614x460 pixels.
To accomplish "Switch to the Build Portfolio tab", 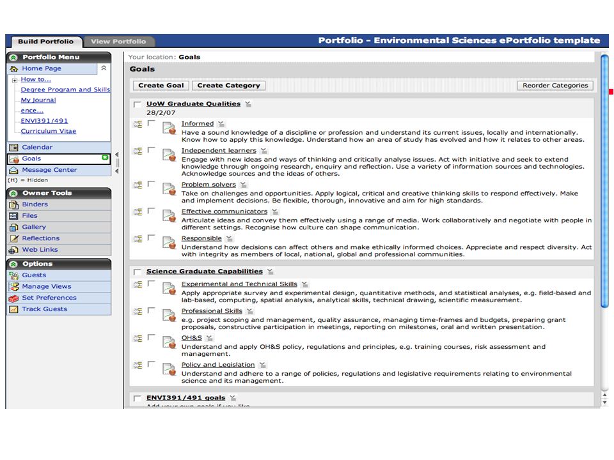I will pyautogui.click(x=45, y=42).
